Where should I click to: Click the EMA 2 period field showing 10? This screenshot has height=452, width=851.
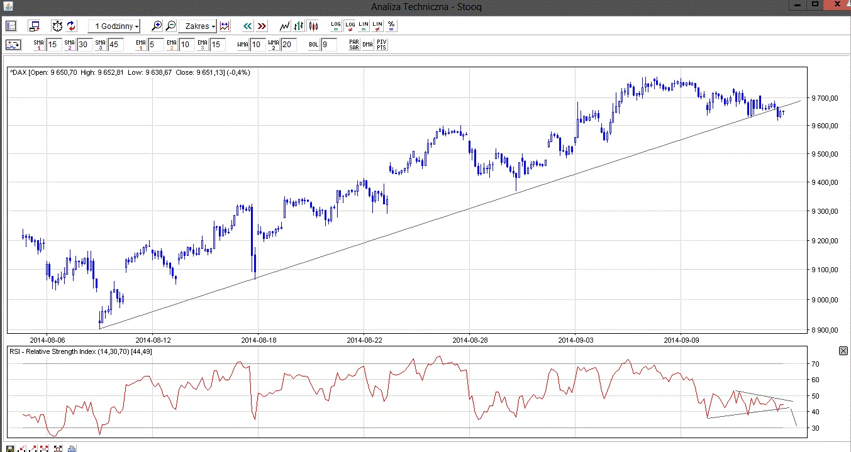tap(186, 45)
